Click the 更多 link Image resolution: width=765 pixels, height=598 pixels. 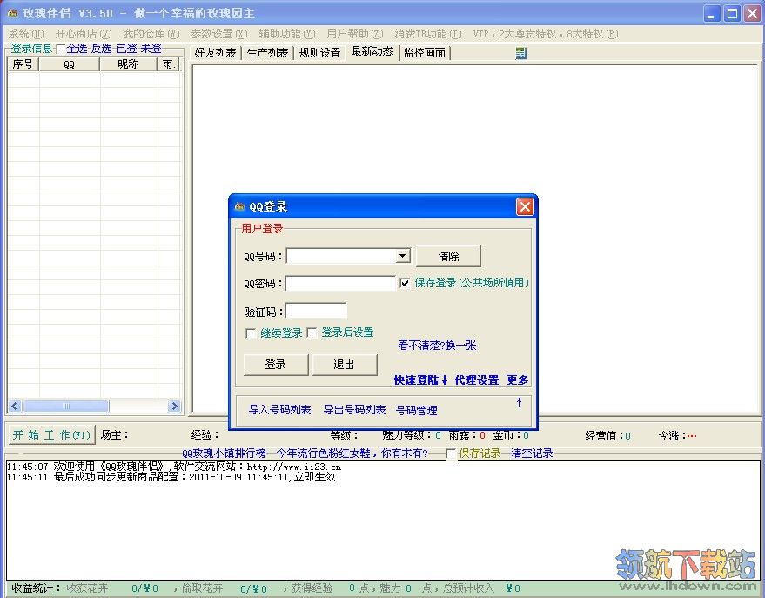pos(517,380)
